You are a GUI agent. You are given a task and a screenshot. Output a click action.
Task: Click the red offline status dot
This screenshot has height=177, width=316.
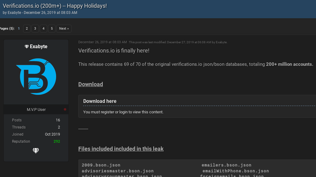(x=65, y=109)
